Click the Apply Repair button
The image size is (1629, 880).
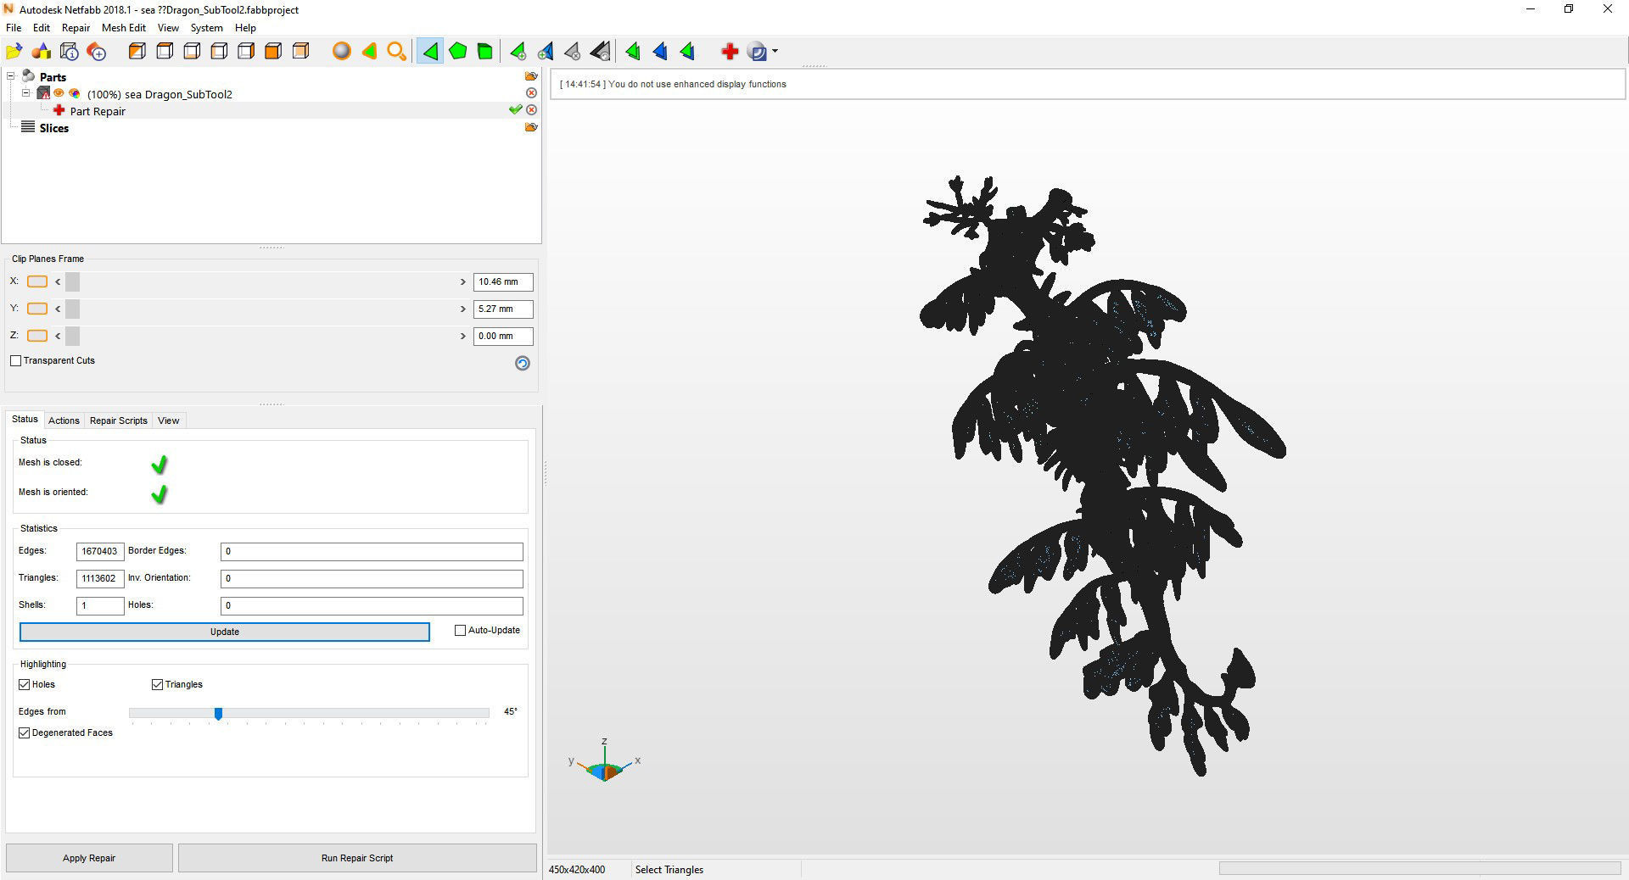pyautogui.click(x=89, y=858)
